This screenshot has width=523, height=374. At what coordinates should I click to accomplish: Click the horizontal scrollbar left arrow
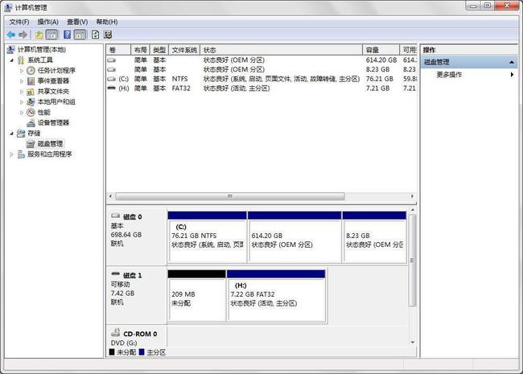tap(110, 196)
